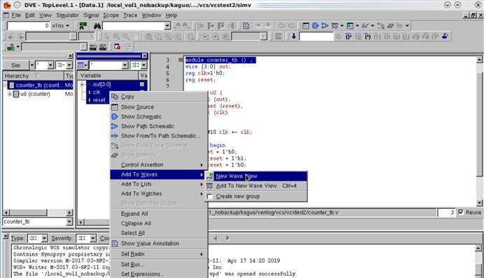
Task: Open dropdown arrow next to Sim button
Action: pyautogui.click(x=32, y=65)
